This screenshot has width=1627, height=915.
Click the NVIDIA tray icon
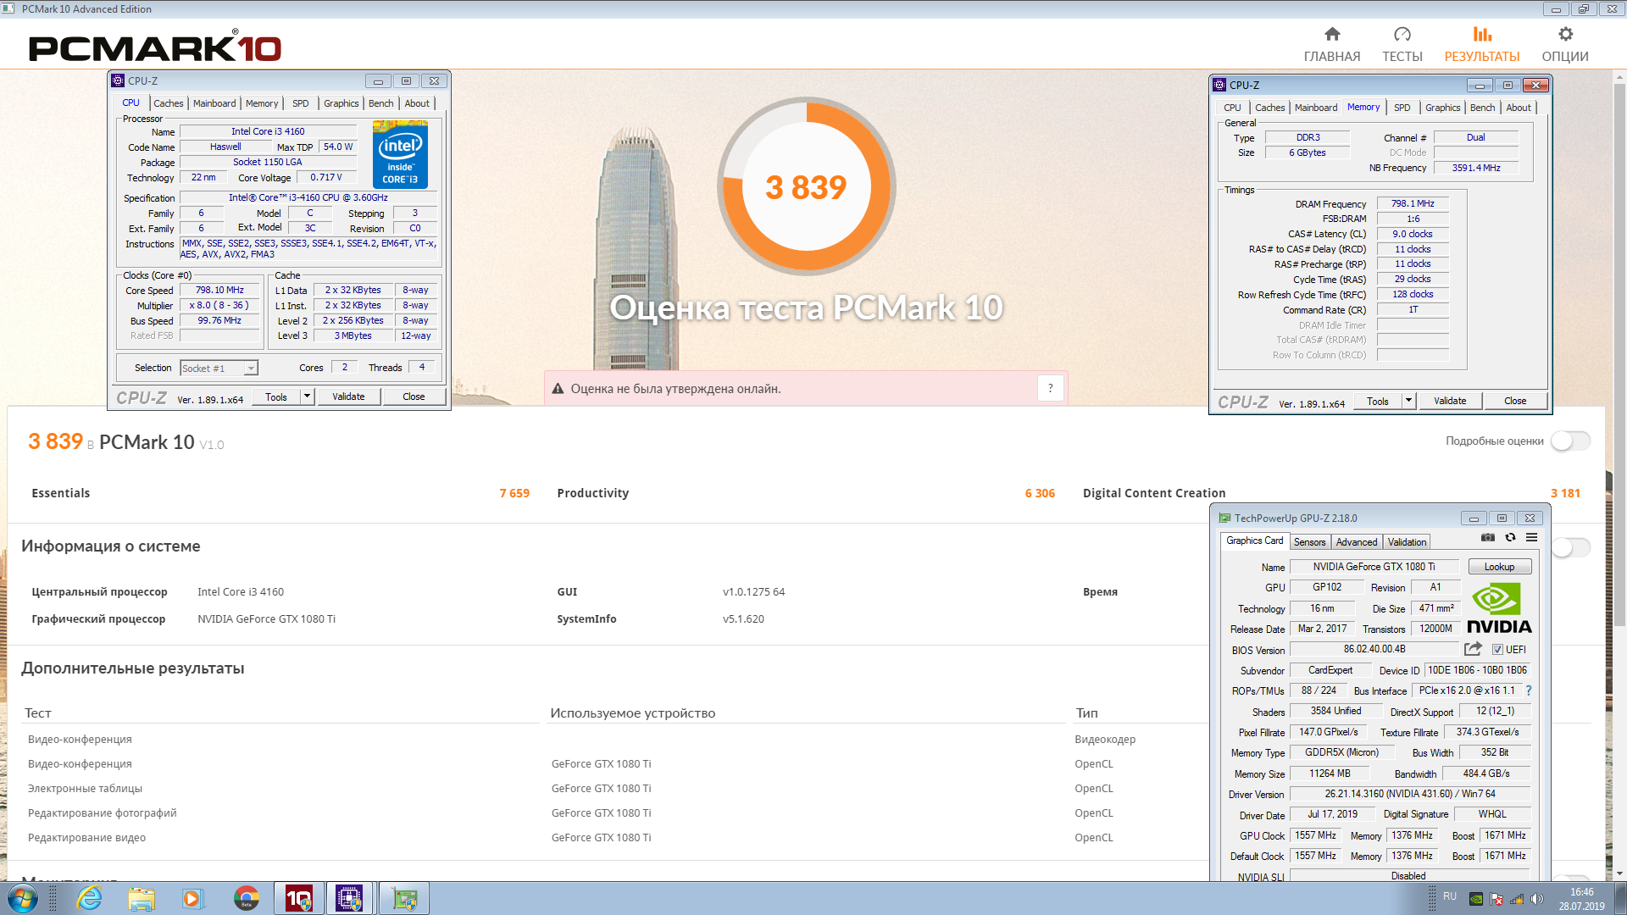pos(1476,899)
